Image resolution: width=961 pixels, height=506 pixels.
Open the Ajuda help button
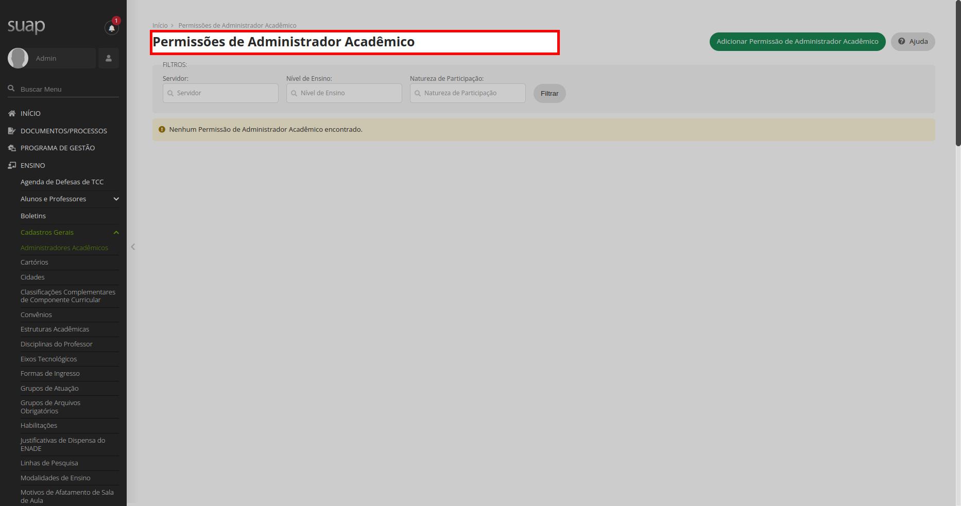[913, 42]
